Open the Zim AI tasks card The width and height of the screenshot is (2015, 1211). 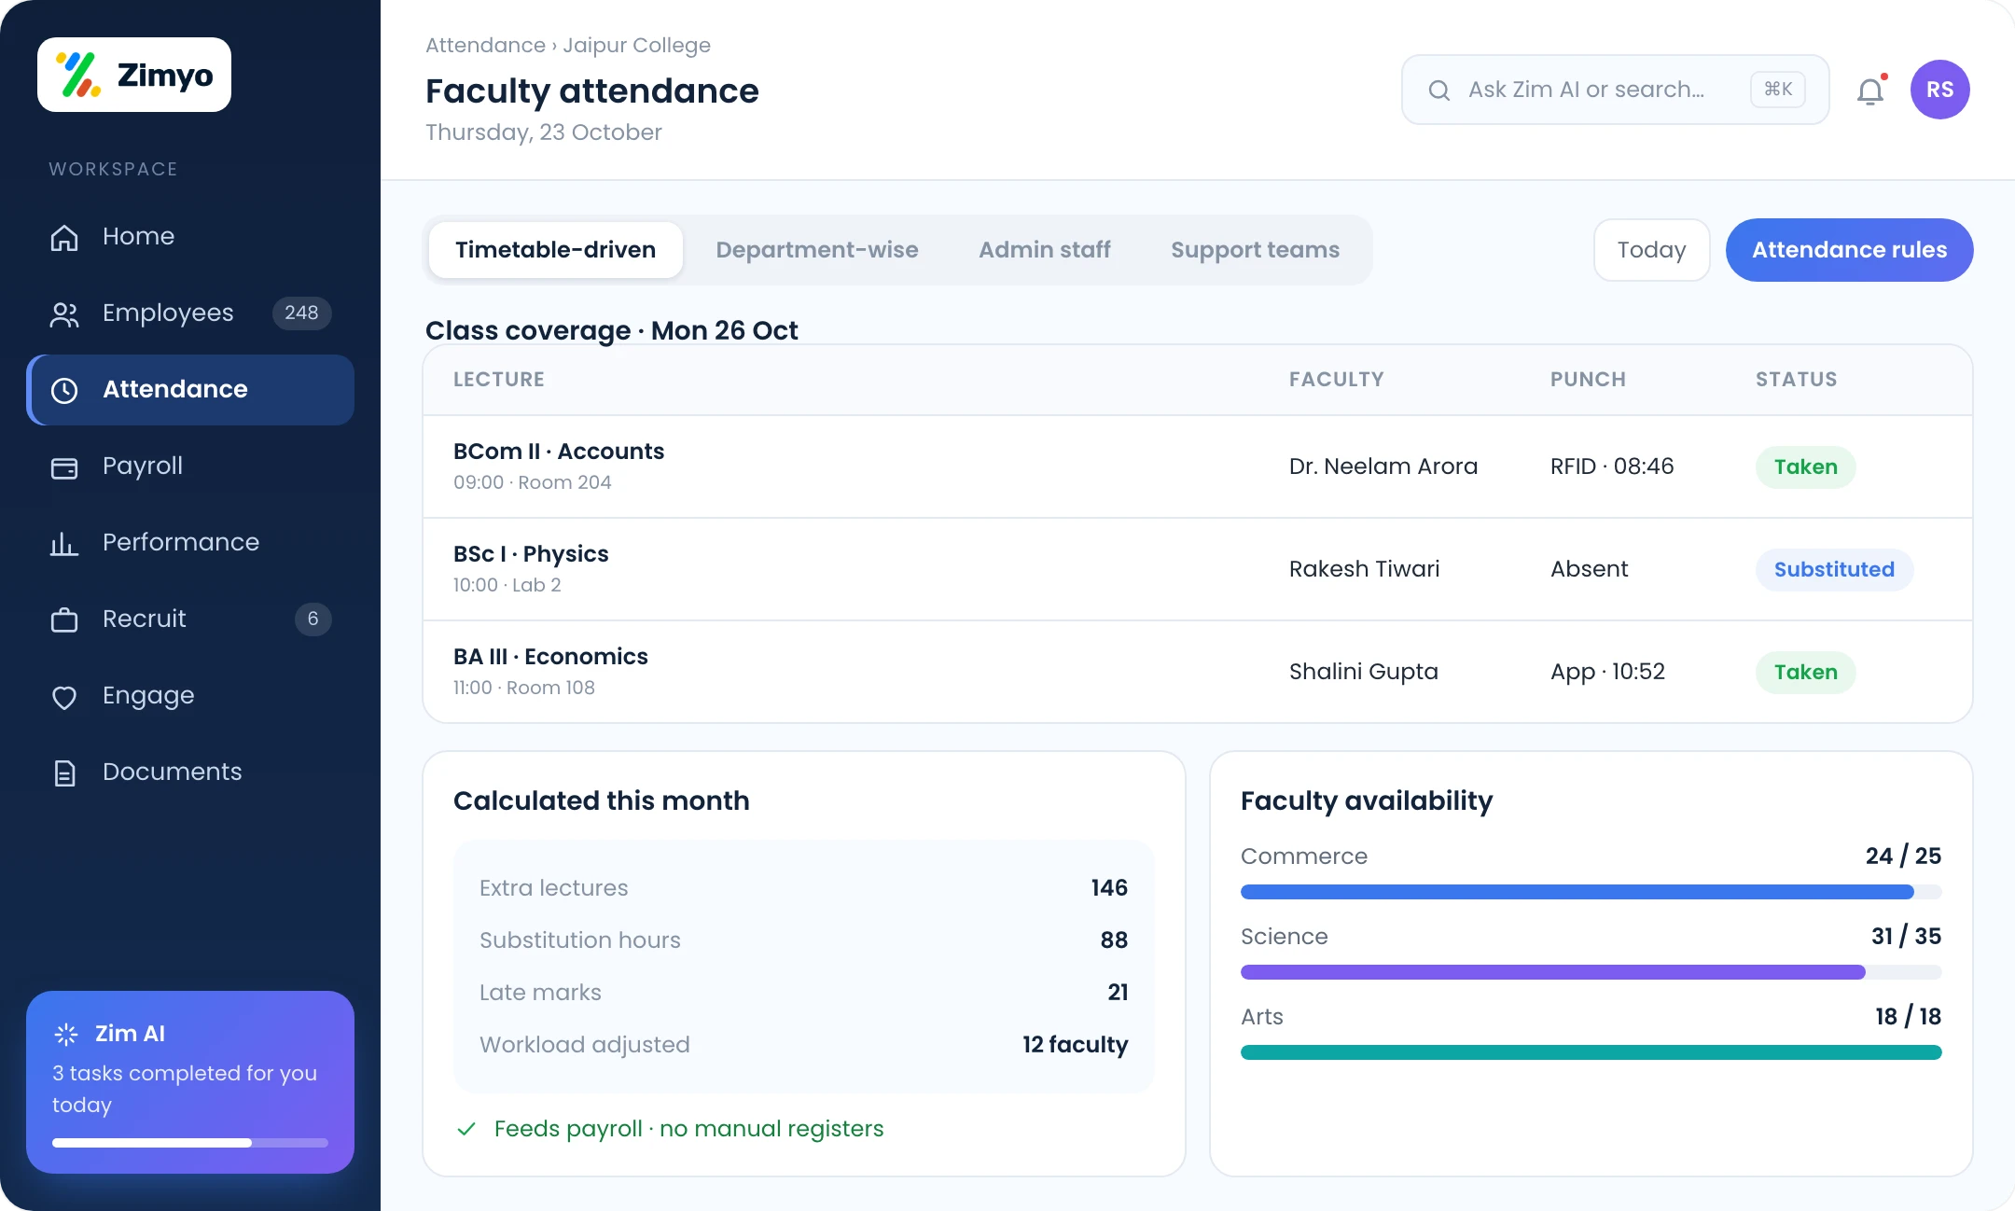190,1082
